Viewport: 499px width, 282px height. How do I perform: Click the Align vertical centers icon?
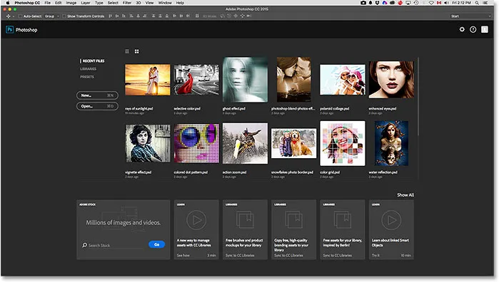pyautogui.click(x=117, y=16)
